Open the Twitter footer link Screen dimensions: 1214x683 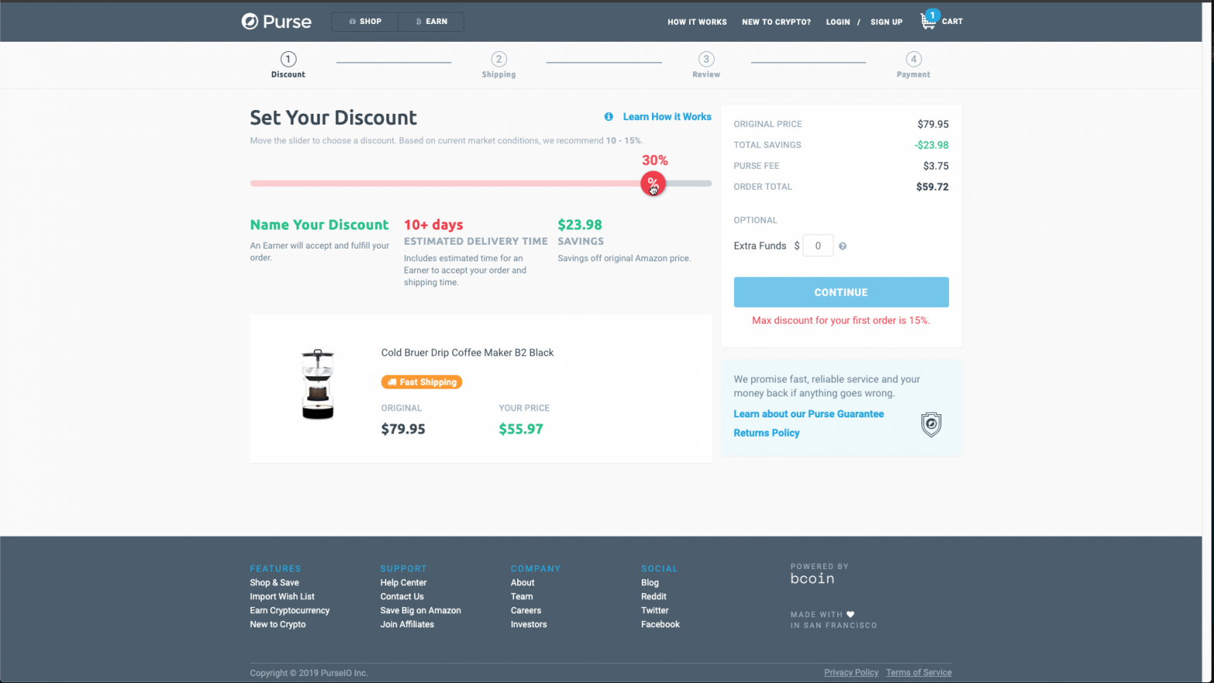coord(654,611)
